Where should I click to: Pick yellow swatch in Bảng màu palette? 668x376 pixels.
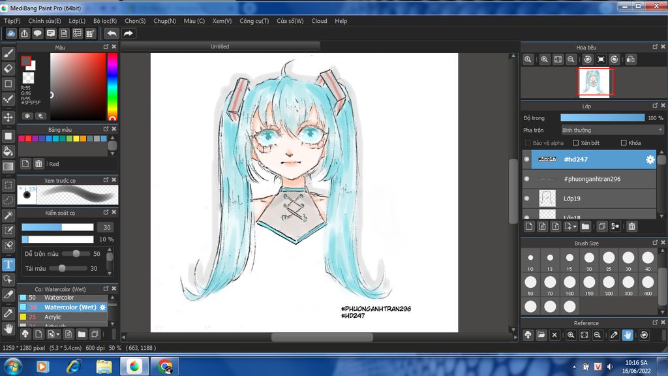click(76, 138)
